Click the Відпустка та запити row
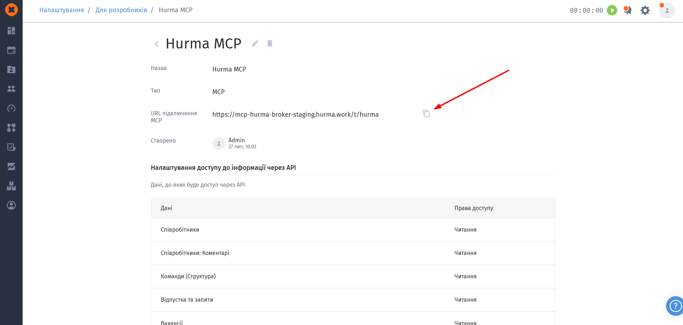 click(x=353, y=300)
